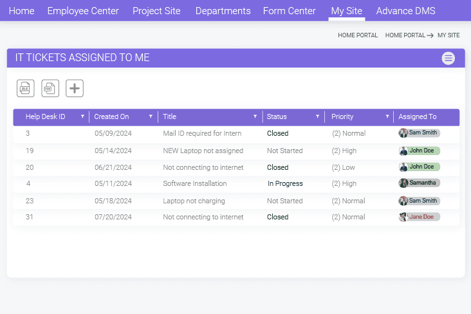The width and height of the screenshot is (471, 314).
Task: Open Status column filter dropdown
Action: coord(318,117)
